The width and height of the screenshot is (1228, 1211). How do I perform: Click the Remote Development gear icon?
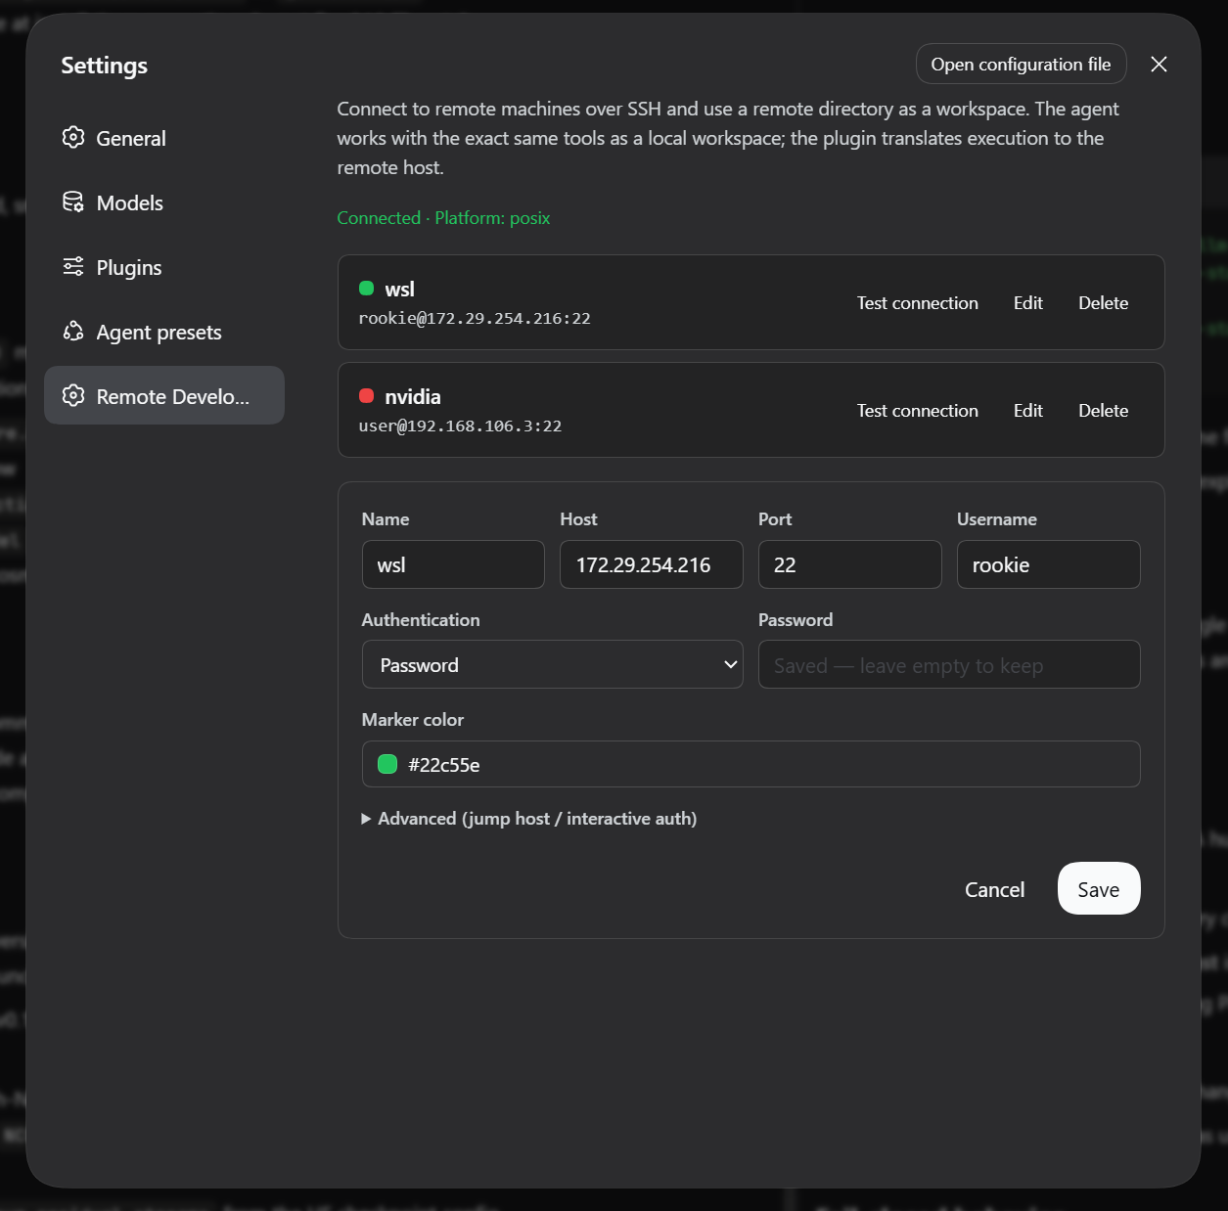tap(73, 395)
